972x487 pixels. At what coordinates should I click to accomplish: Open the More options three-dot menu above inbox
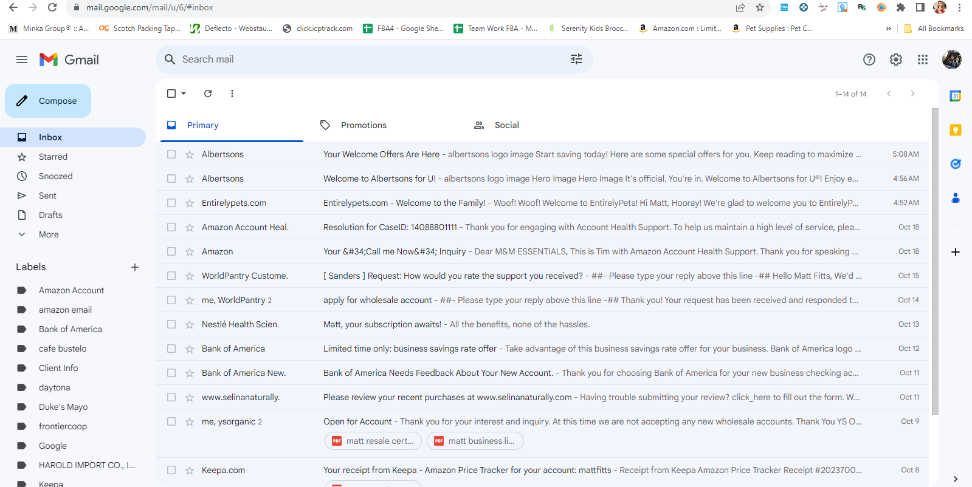coord(232,94)
